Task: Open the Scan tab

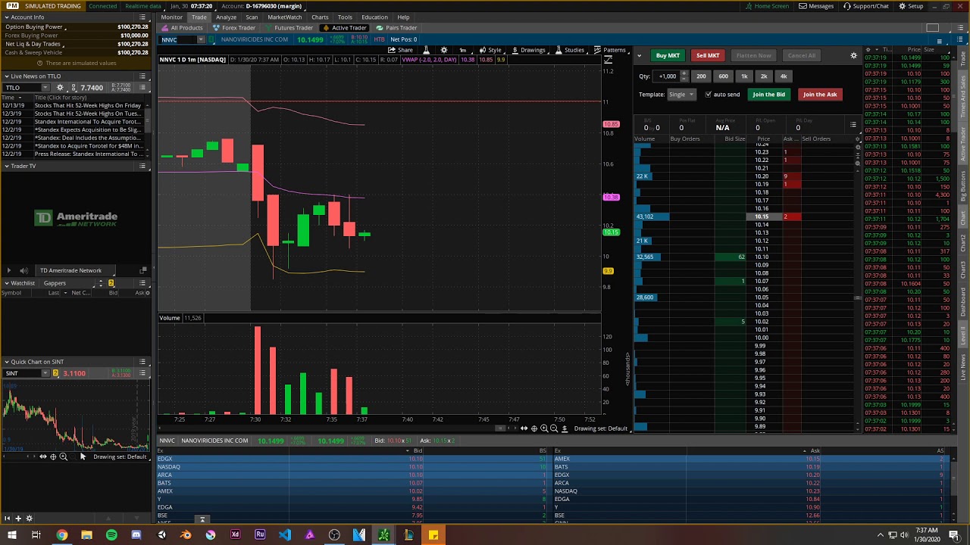Action: pos(252,17)
